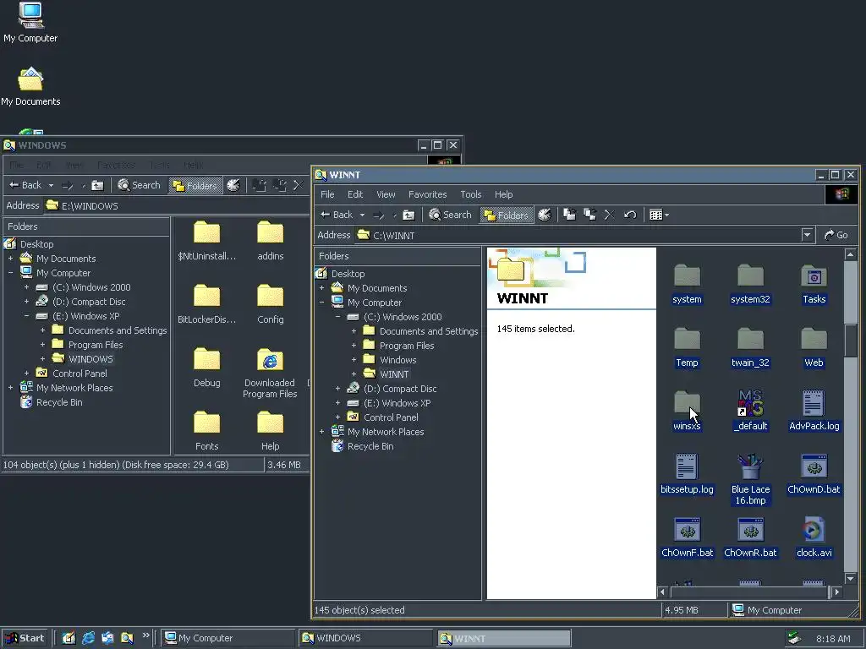Expand My Network Places in WINNT tree
Screen dimensions: 866x649
(321, 432)
